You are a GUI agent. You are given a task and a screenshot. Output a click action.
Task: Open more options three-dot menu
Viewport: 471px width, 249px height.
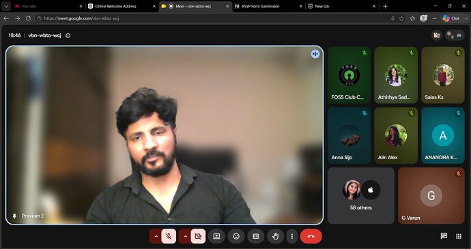292,237
